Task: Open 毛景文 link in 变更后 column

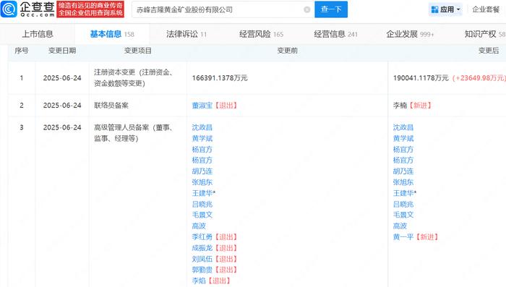Action: pos(403,215)
